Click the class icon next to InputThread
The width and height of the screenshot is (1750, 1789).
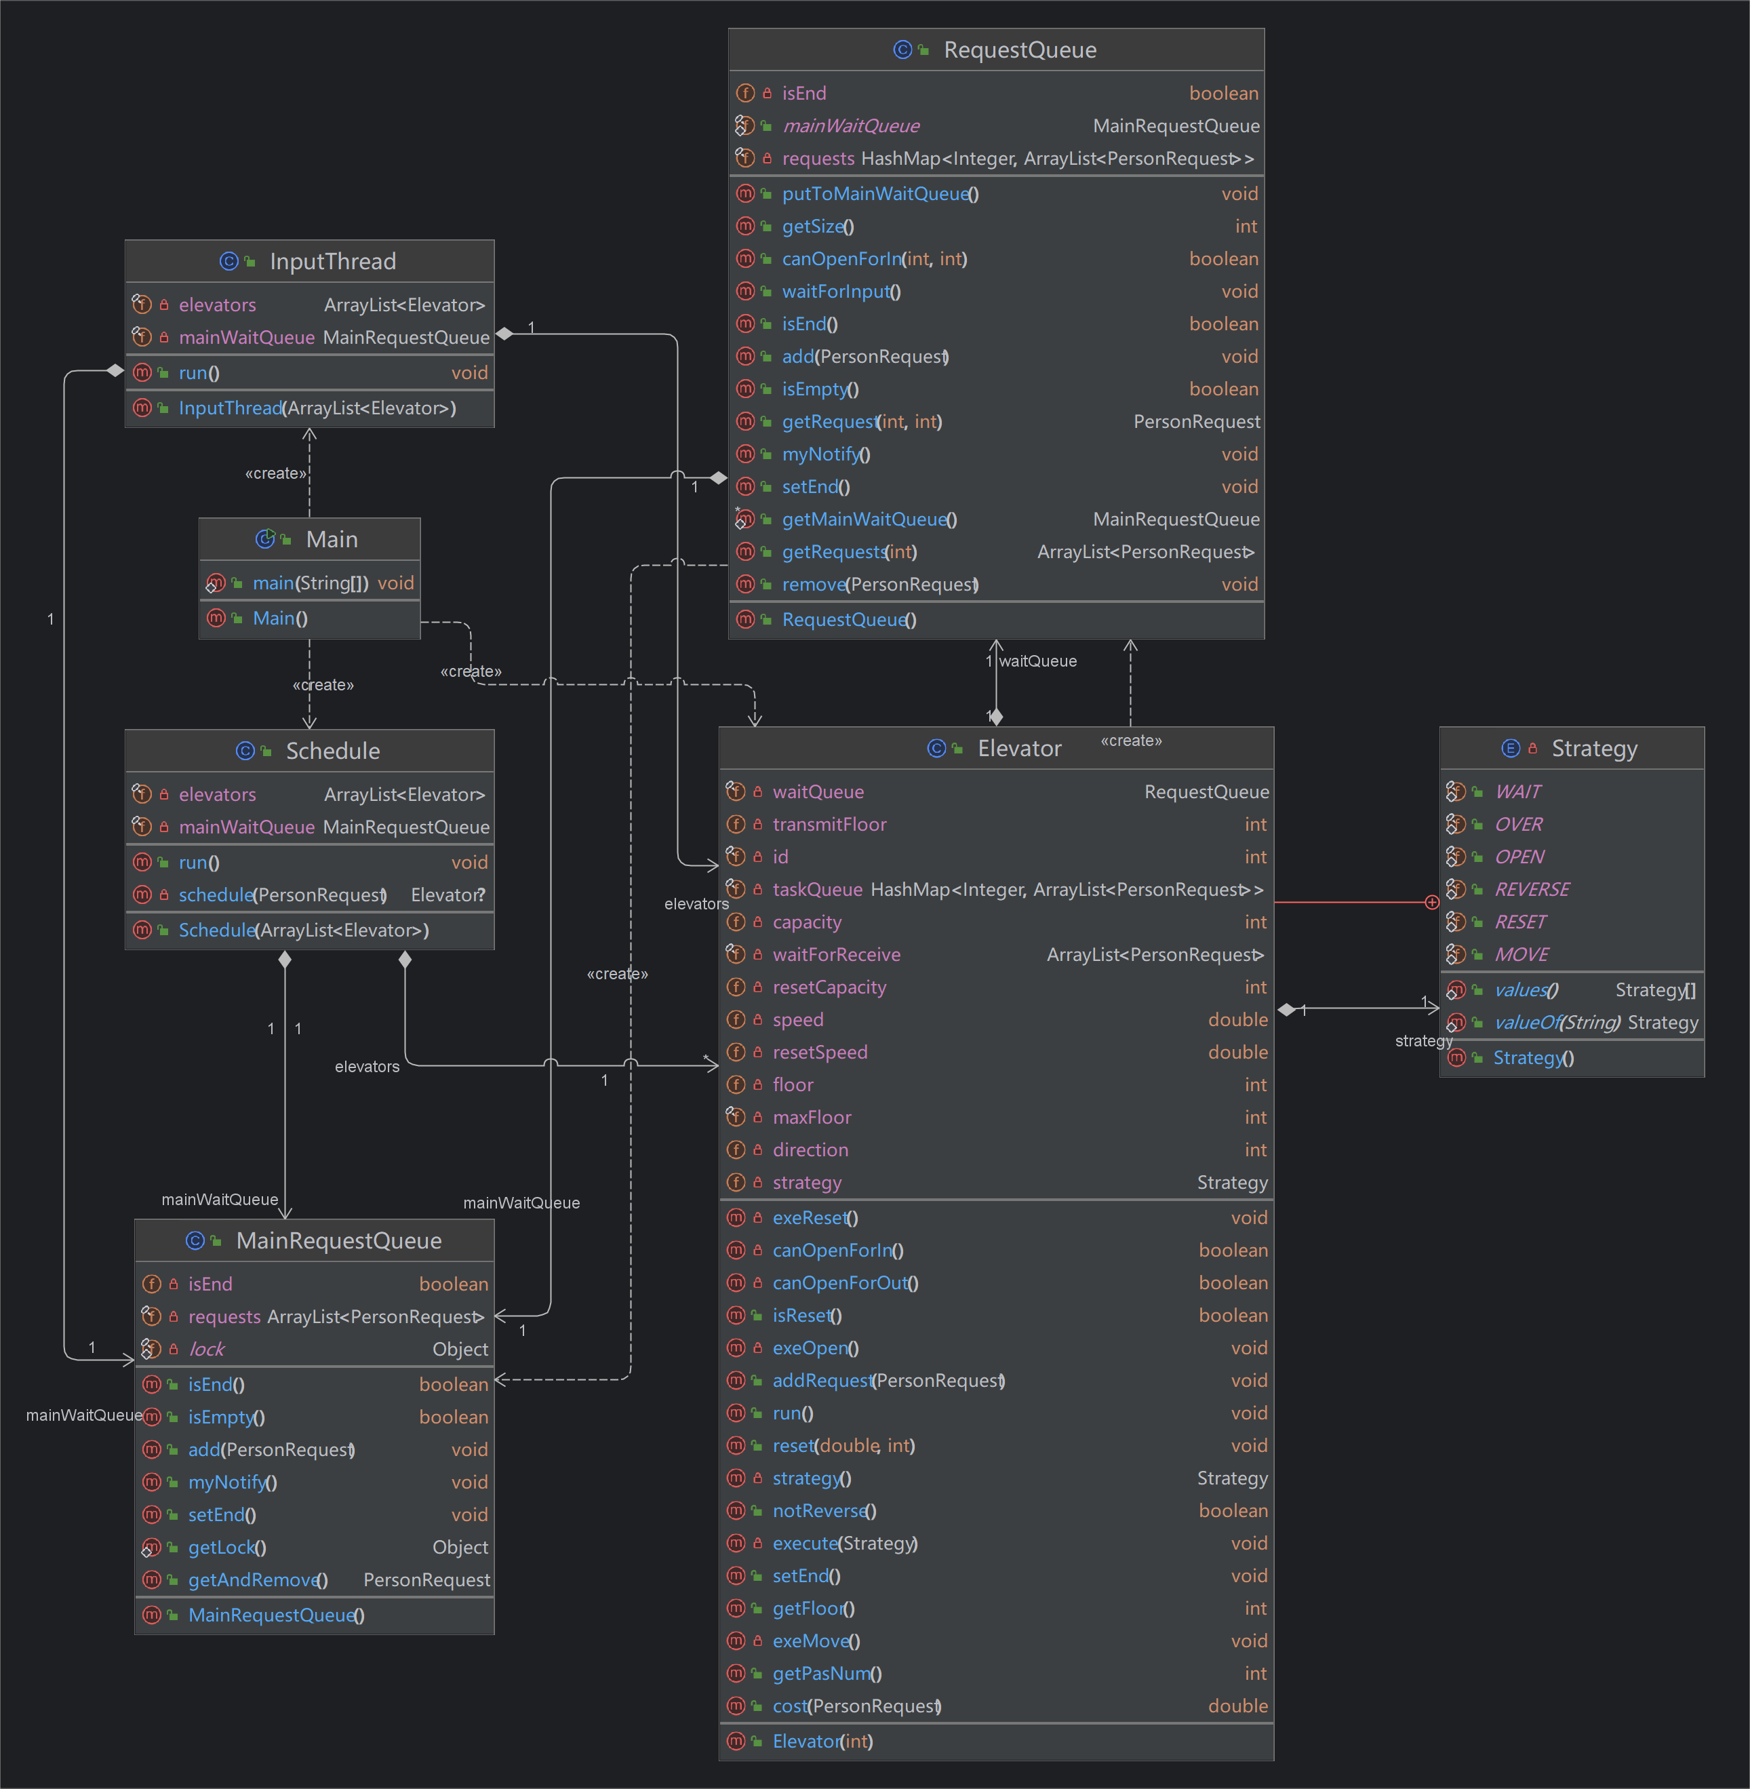[x=229, y=261]
